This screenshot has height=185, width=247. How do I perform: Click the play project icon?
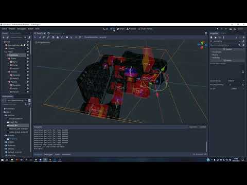217,29
